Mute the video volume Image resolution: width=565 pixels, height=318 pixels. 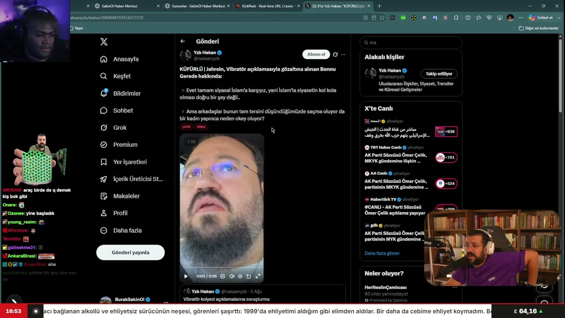tap(232, 276)
